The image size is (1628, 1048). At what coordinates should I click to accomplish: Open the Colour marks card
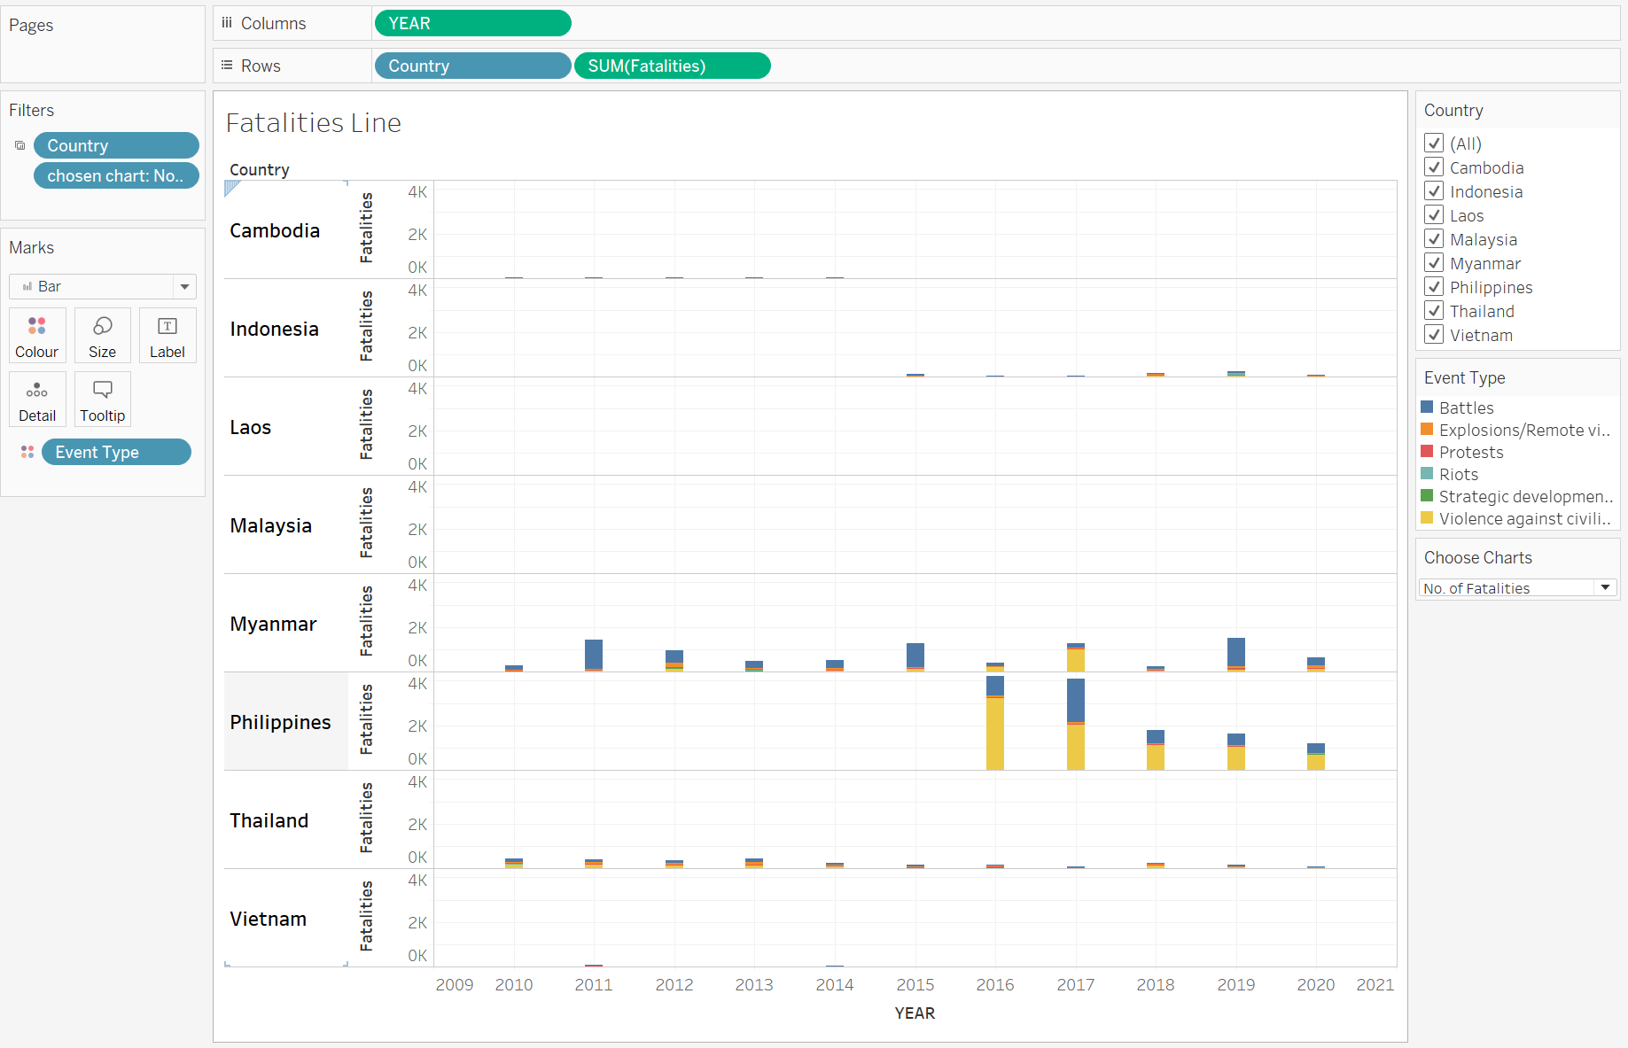36,336
